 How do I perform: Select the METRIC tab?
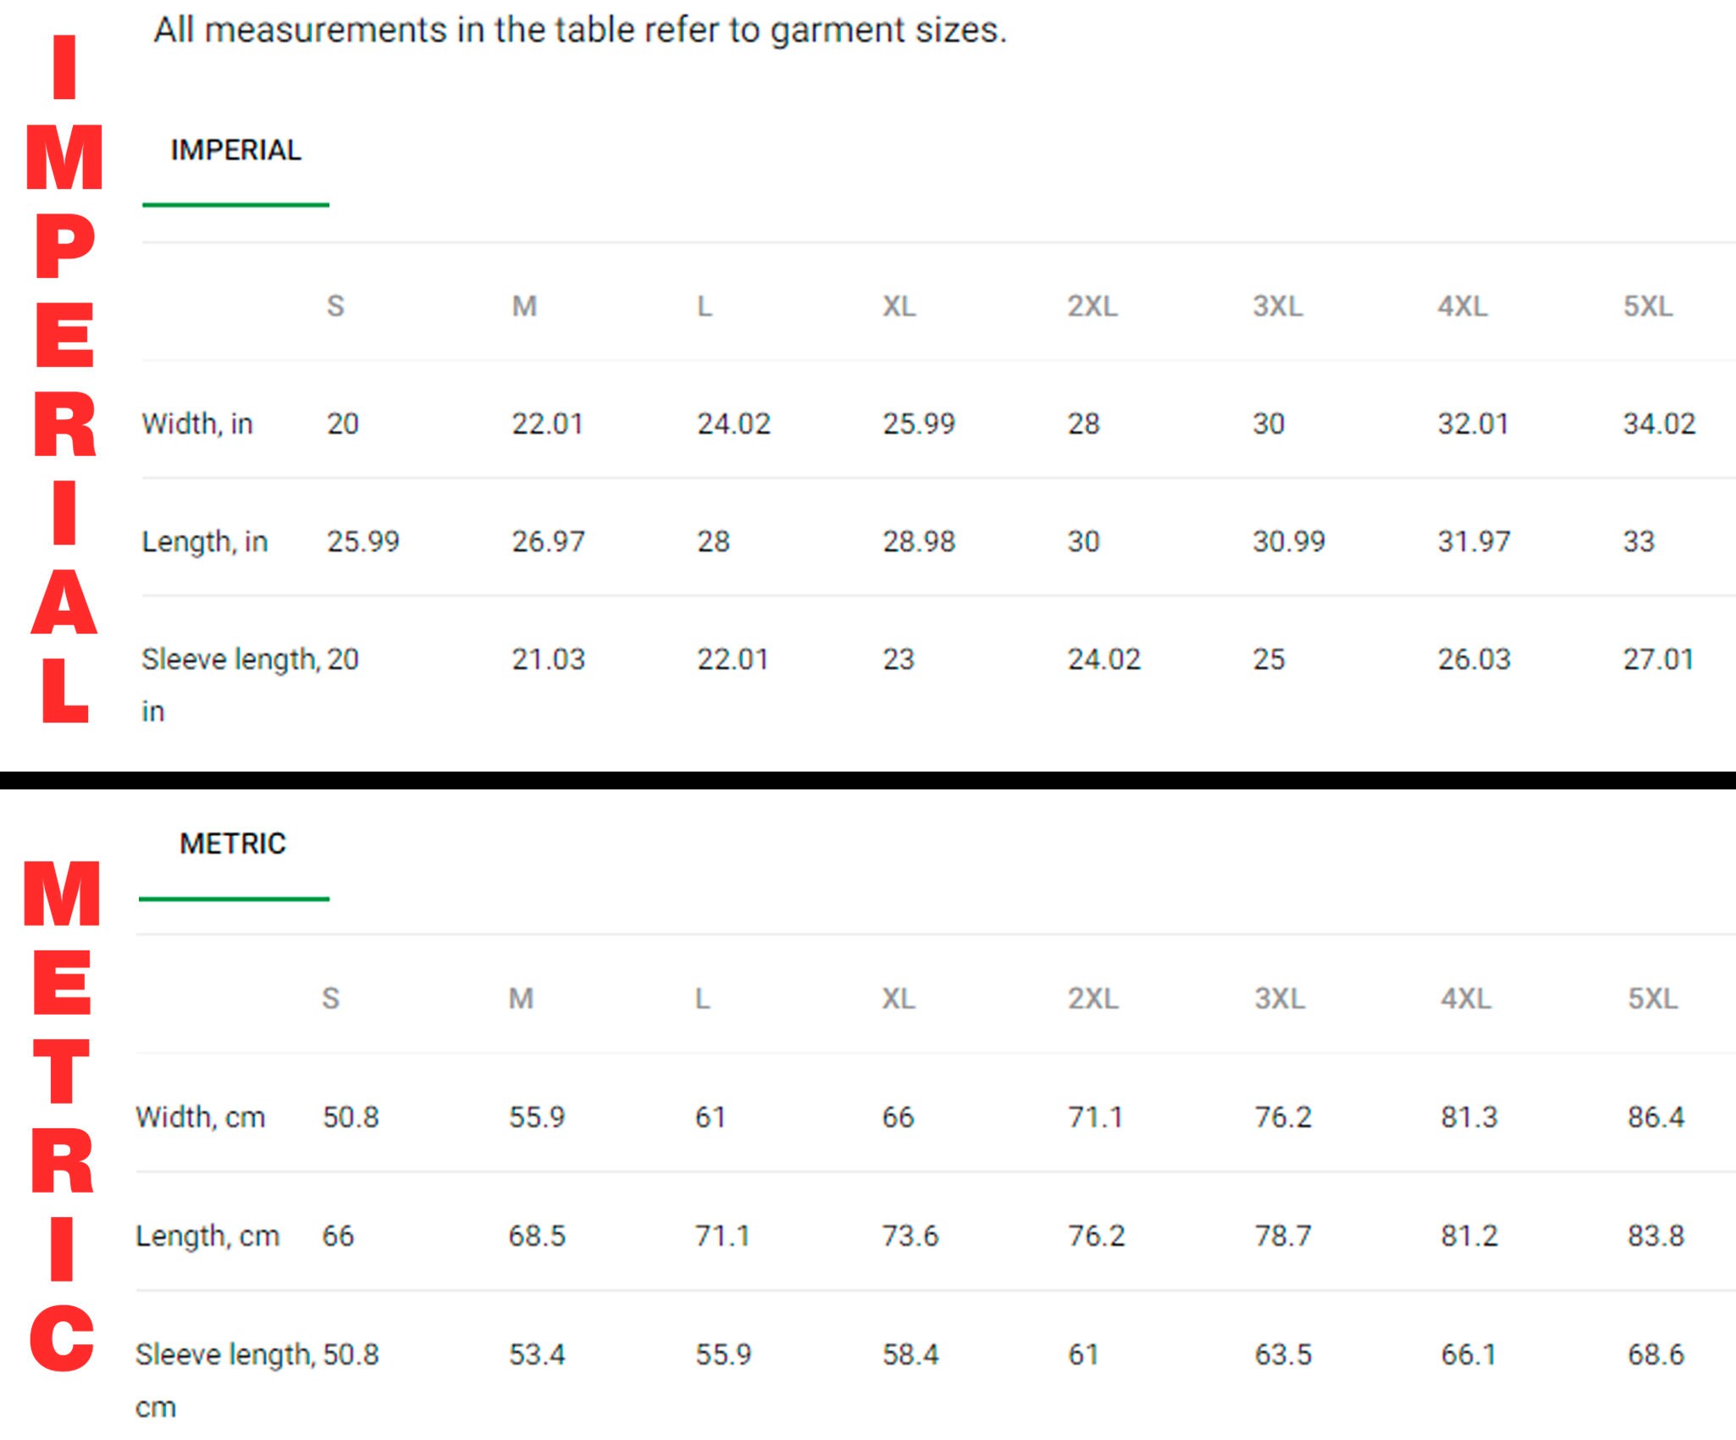point(233,844)
